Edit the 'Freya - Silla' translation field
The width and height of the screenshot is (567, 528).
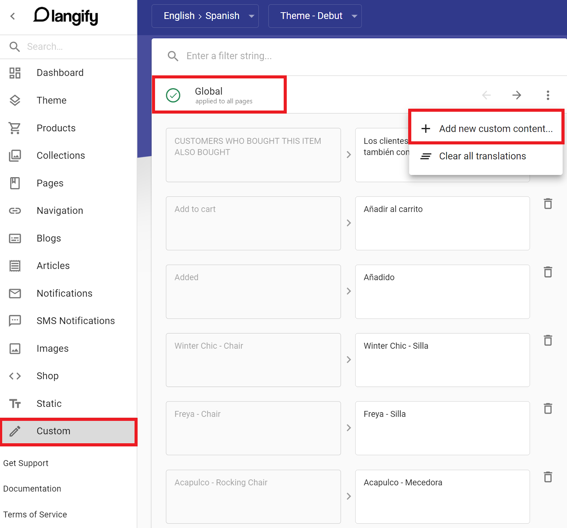pyautogui.click(x=443, y=428)
